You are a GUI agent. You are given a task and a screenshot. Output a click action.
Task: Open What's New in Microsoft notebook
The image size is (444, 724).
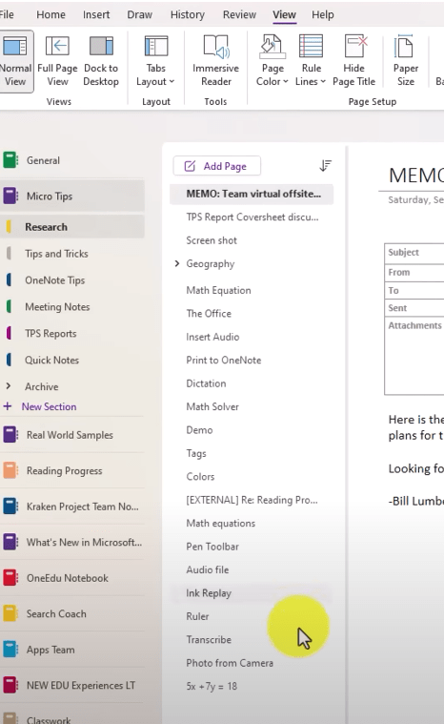pos(71,542)
